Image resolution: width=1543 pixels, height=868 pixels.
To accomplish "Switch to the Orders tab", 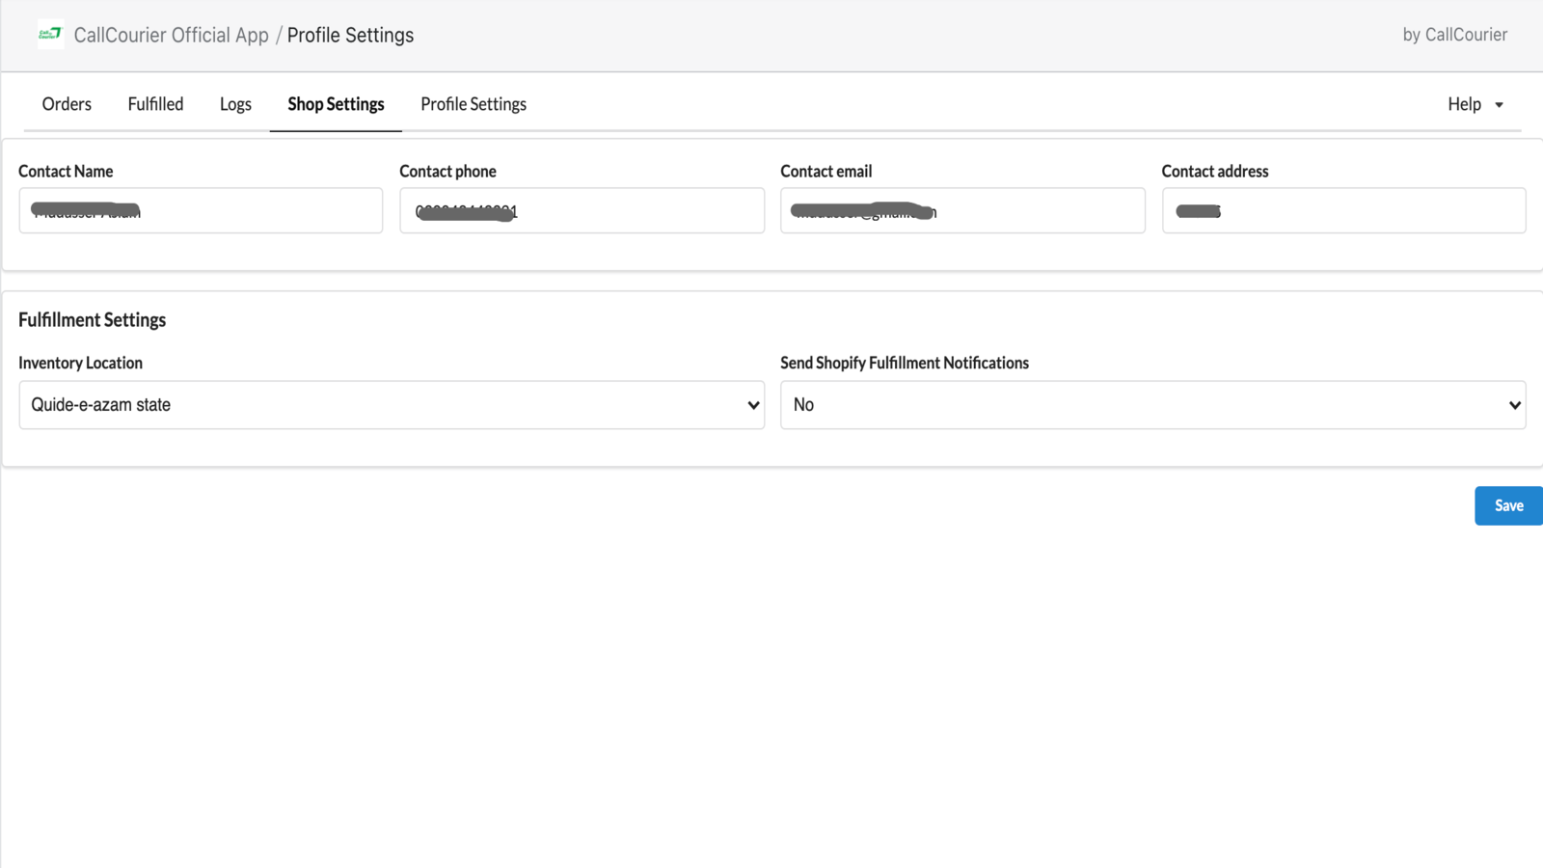I will [x=66, y=104].
